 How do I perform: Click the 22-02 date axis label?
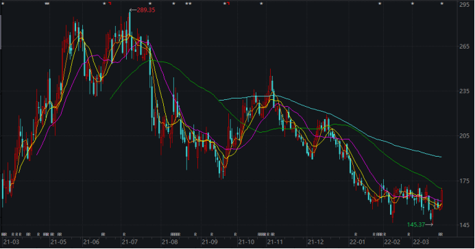click(x=392, y=242)
